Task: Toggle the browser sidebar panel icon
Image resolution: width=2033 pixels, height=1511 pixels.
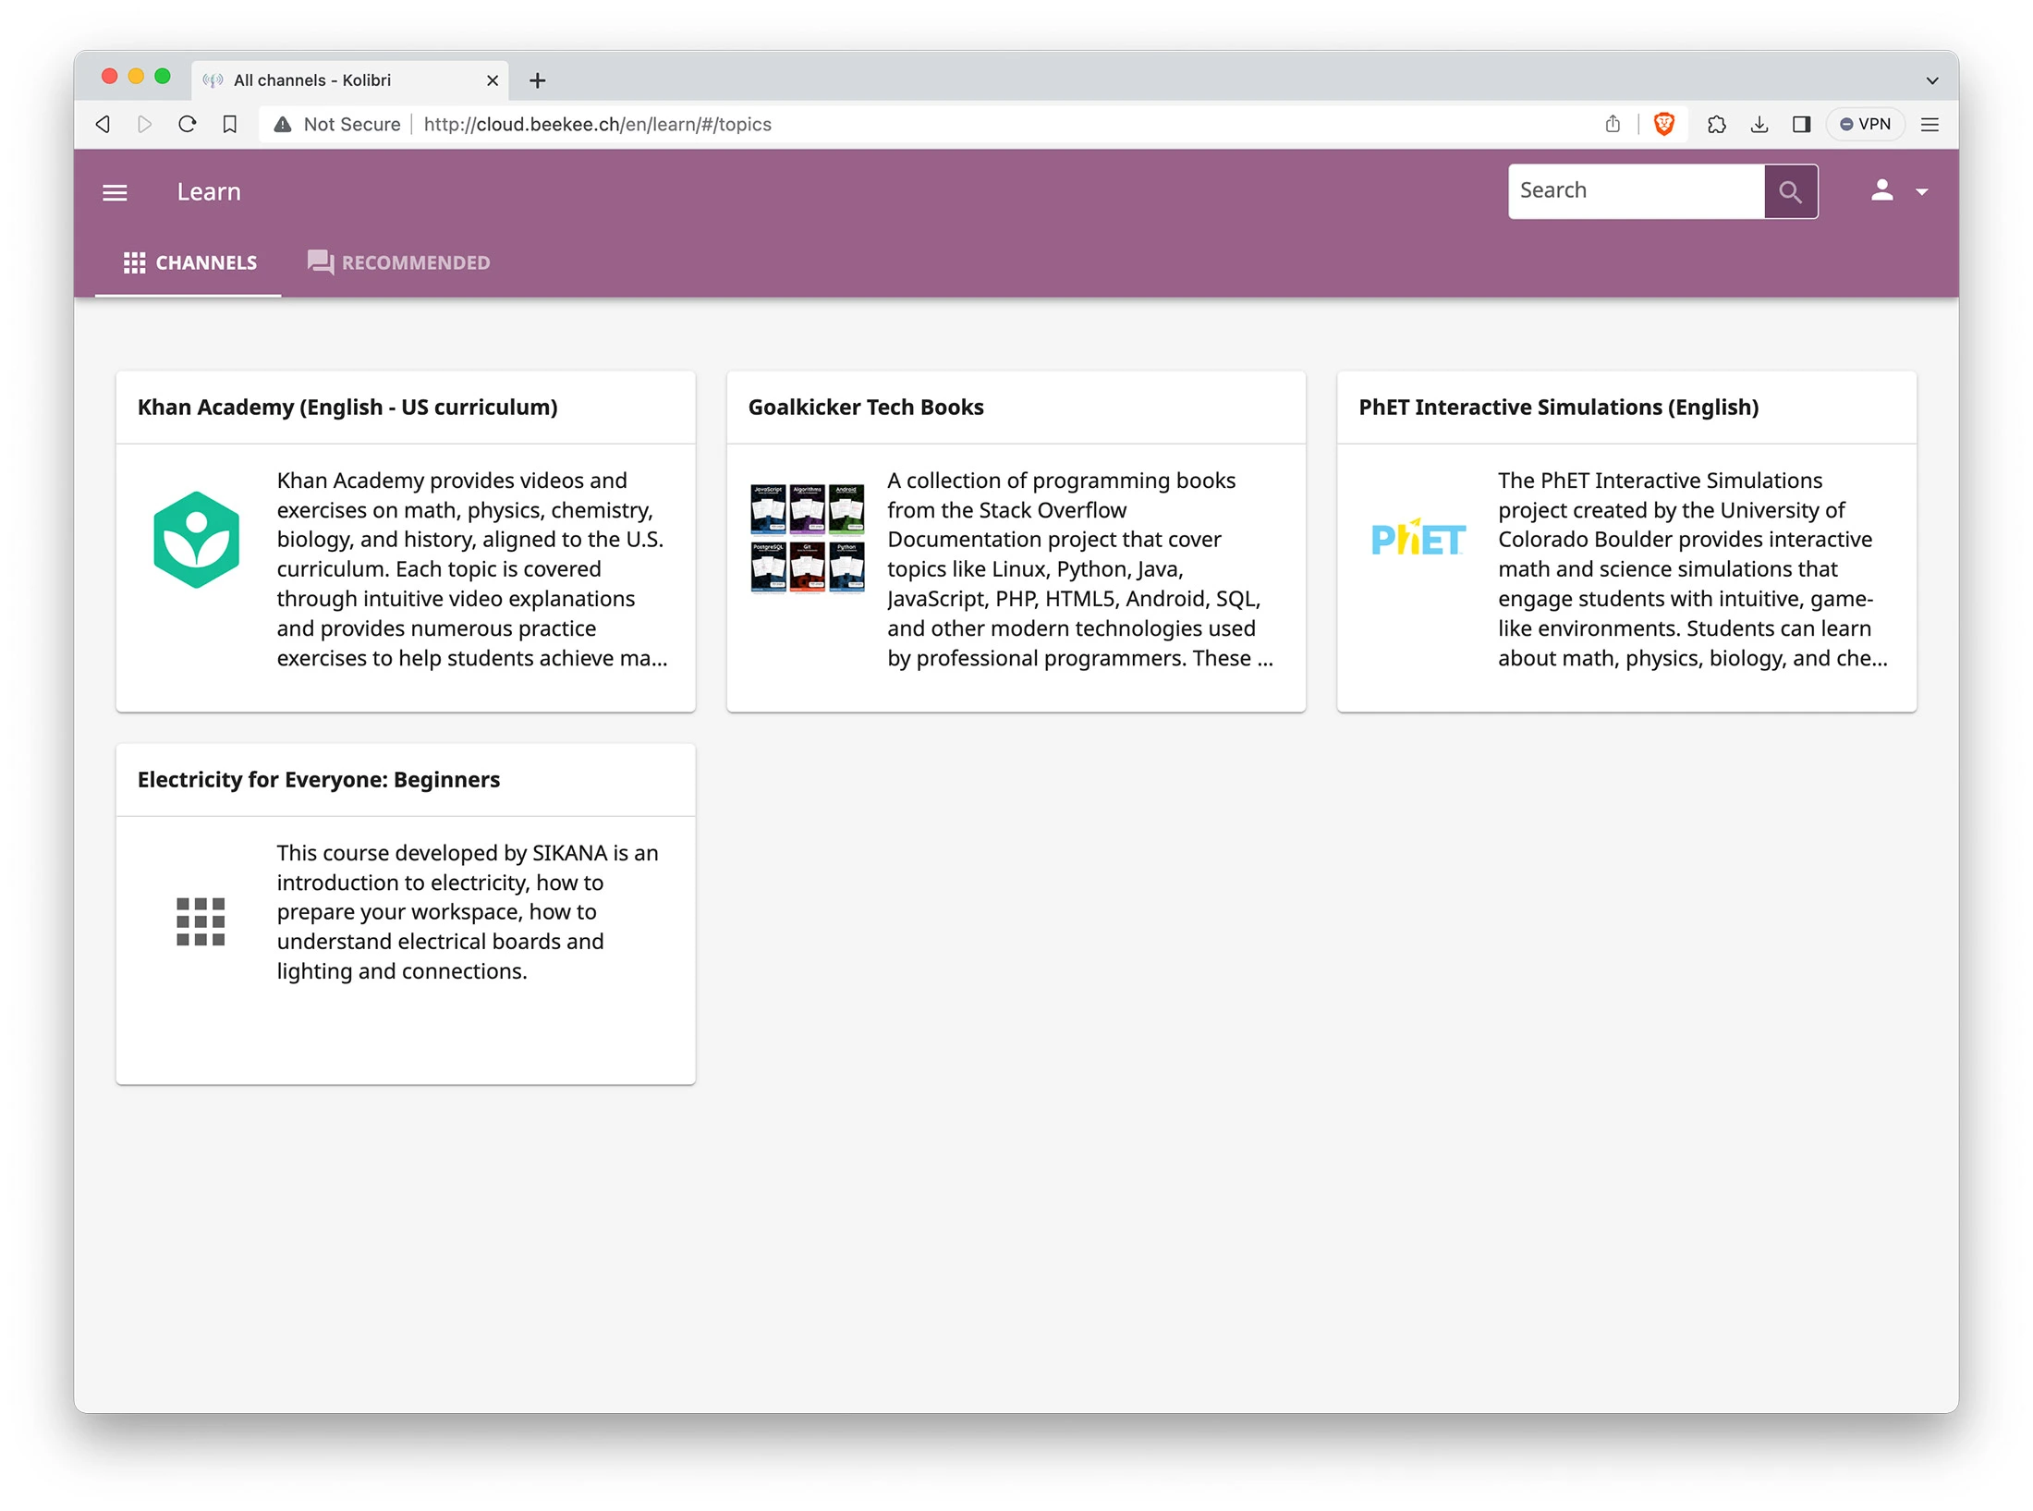Action: 1801,124
